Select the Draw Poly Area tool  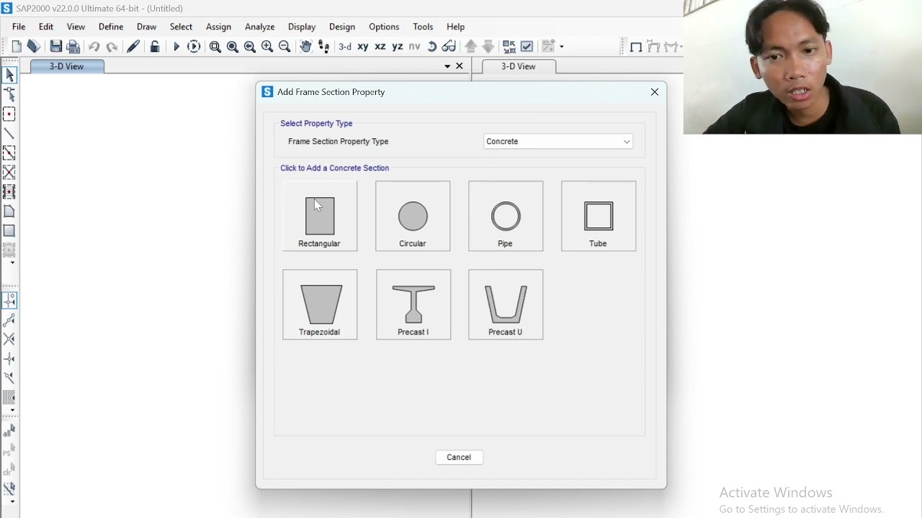[x=9, y=211]
